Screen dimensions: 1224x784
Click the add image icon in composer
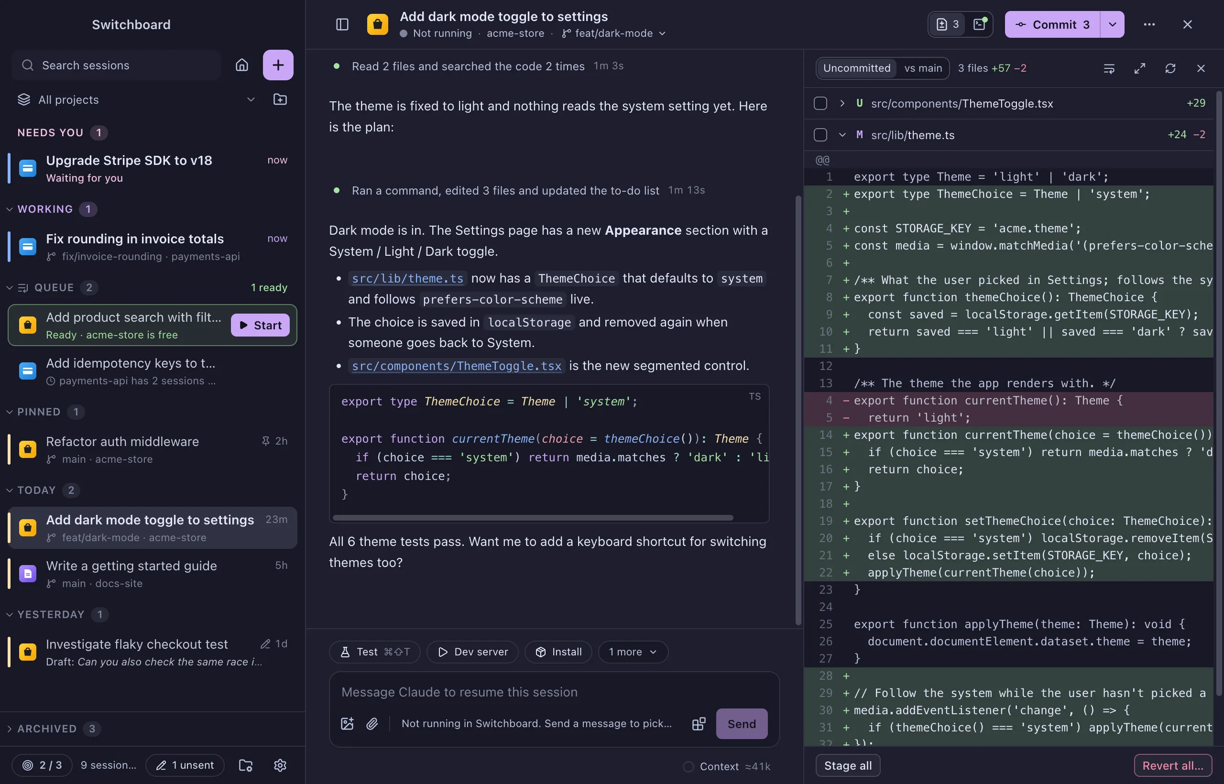(347, 723)
